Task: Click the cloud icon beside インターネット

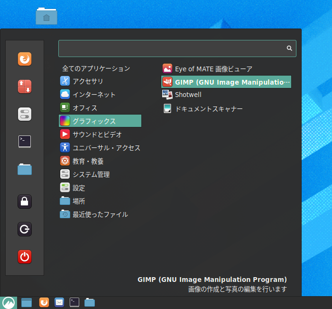Action: pyautogui.click(x=65, y=95)
